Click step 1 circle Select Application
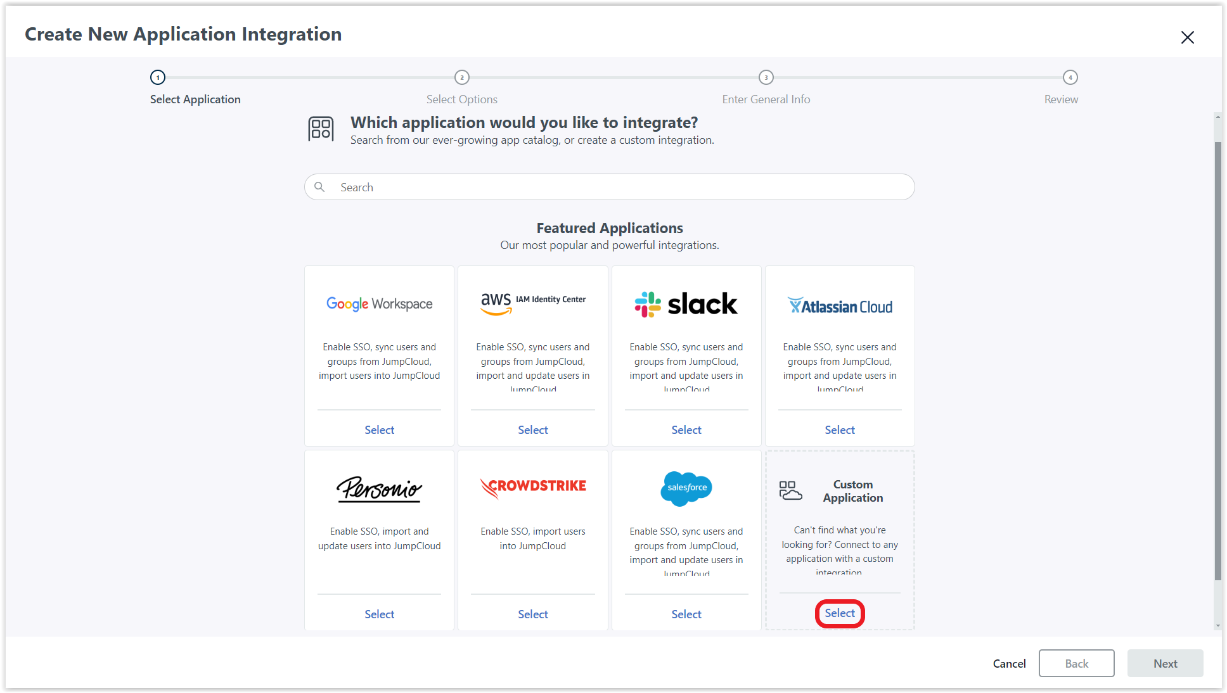This screenshot has height=693, width=1227. (158, 77)
